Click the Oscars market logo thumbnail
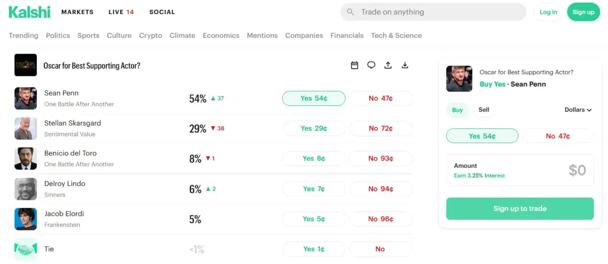The image size is (608, 264). coord(25,65)
